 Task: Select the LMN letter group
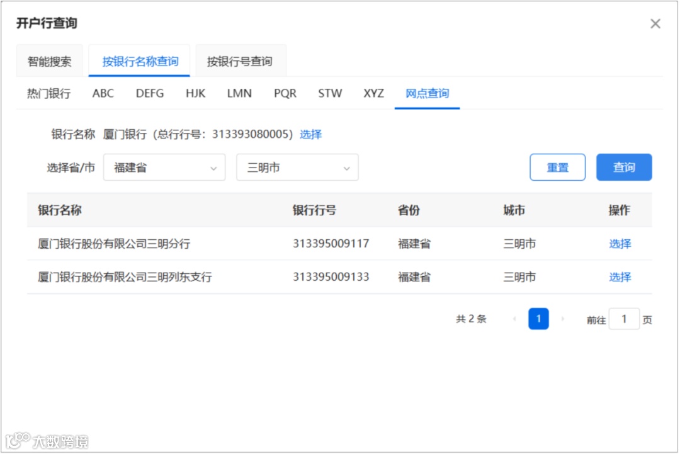239,93
